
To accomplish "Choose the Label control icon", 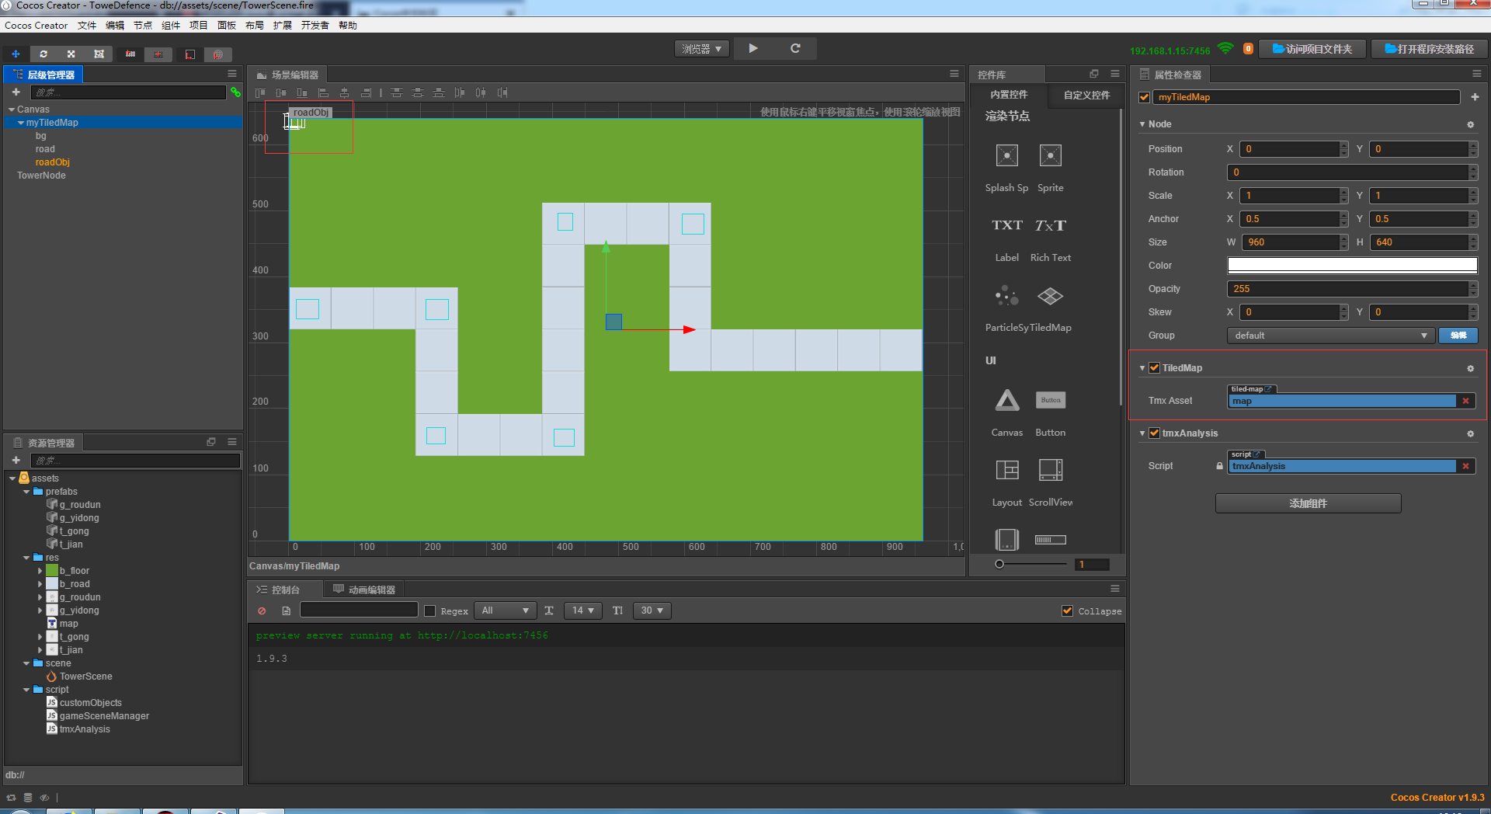I will tap(1007, 225).
